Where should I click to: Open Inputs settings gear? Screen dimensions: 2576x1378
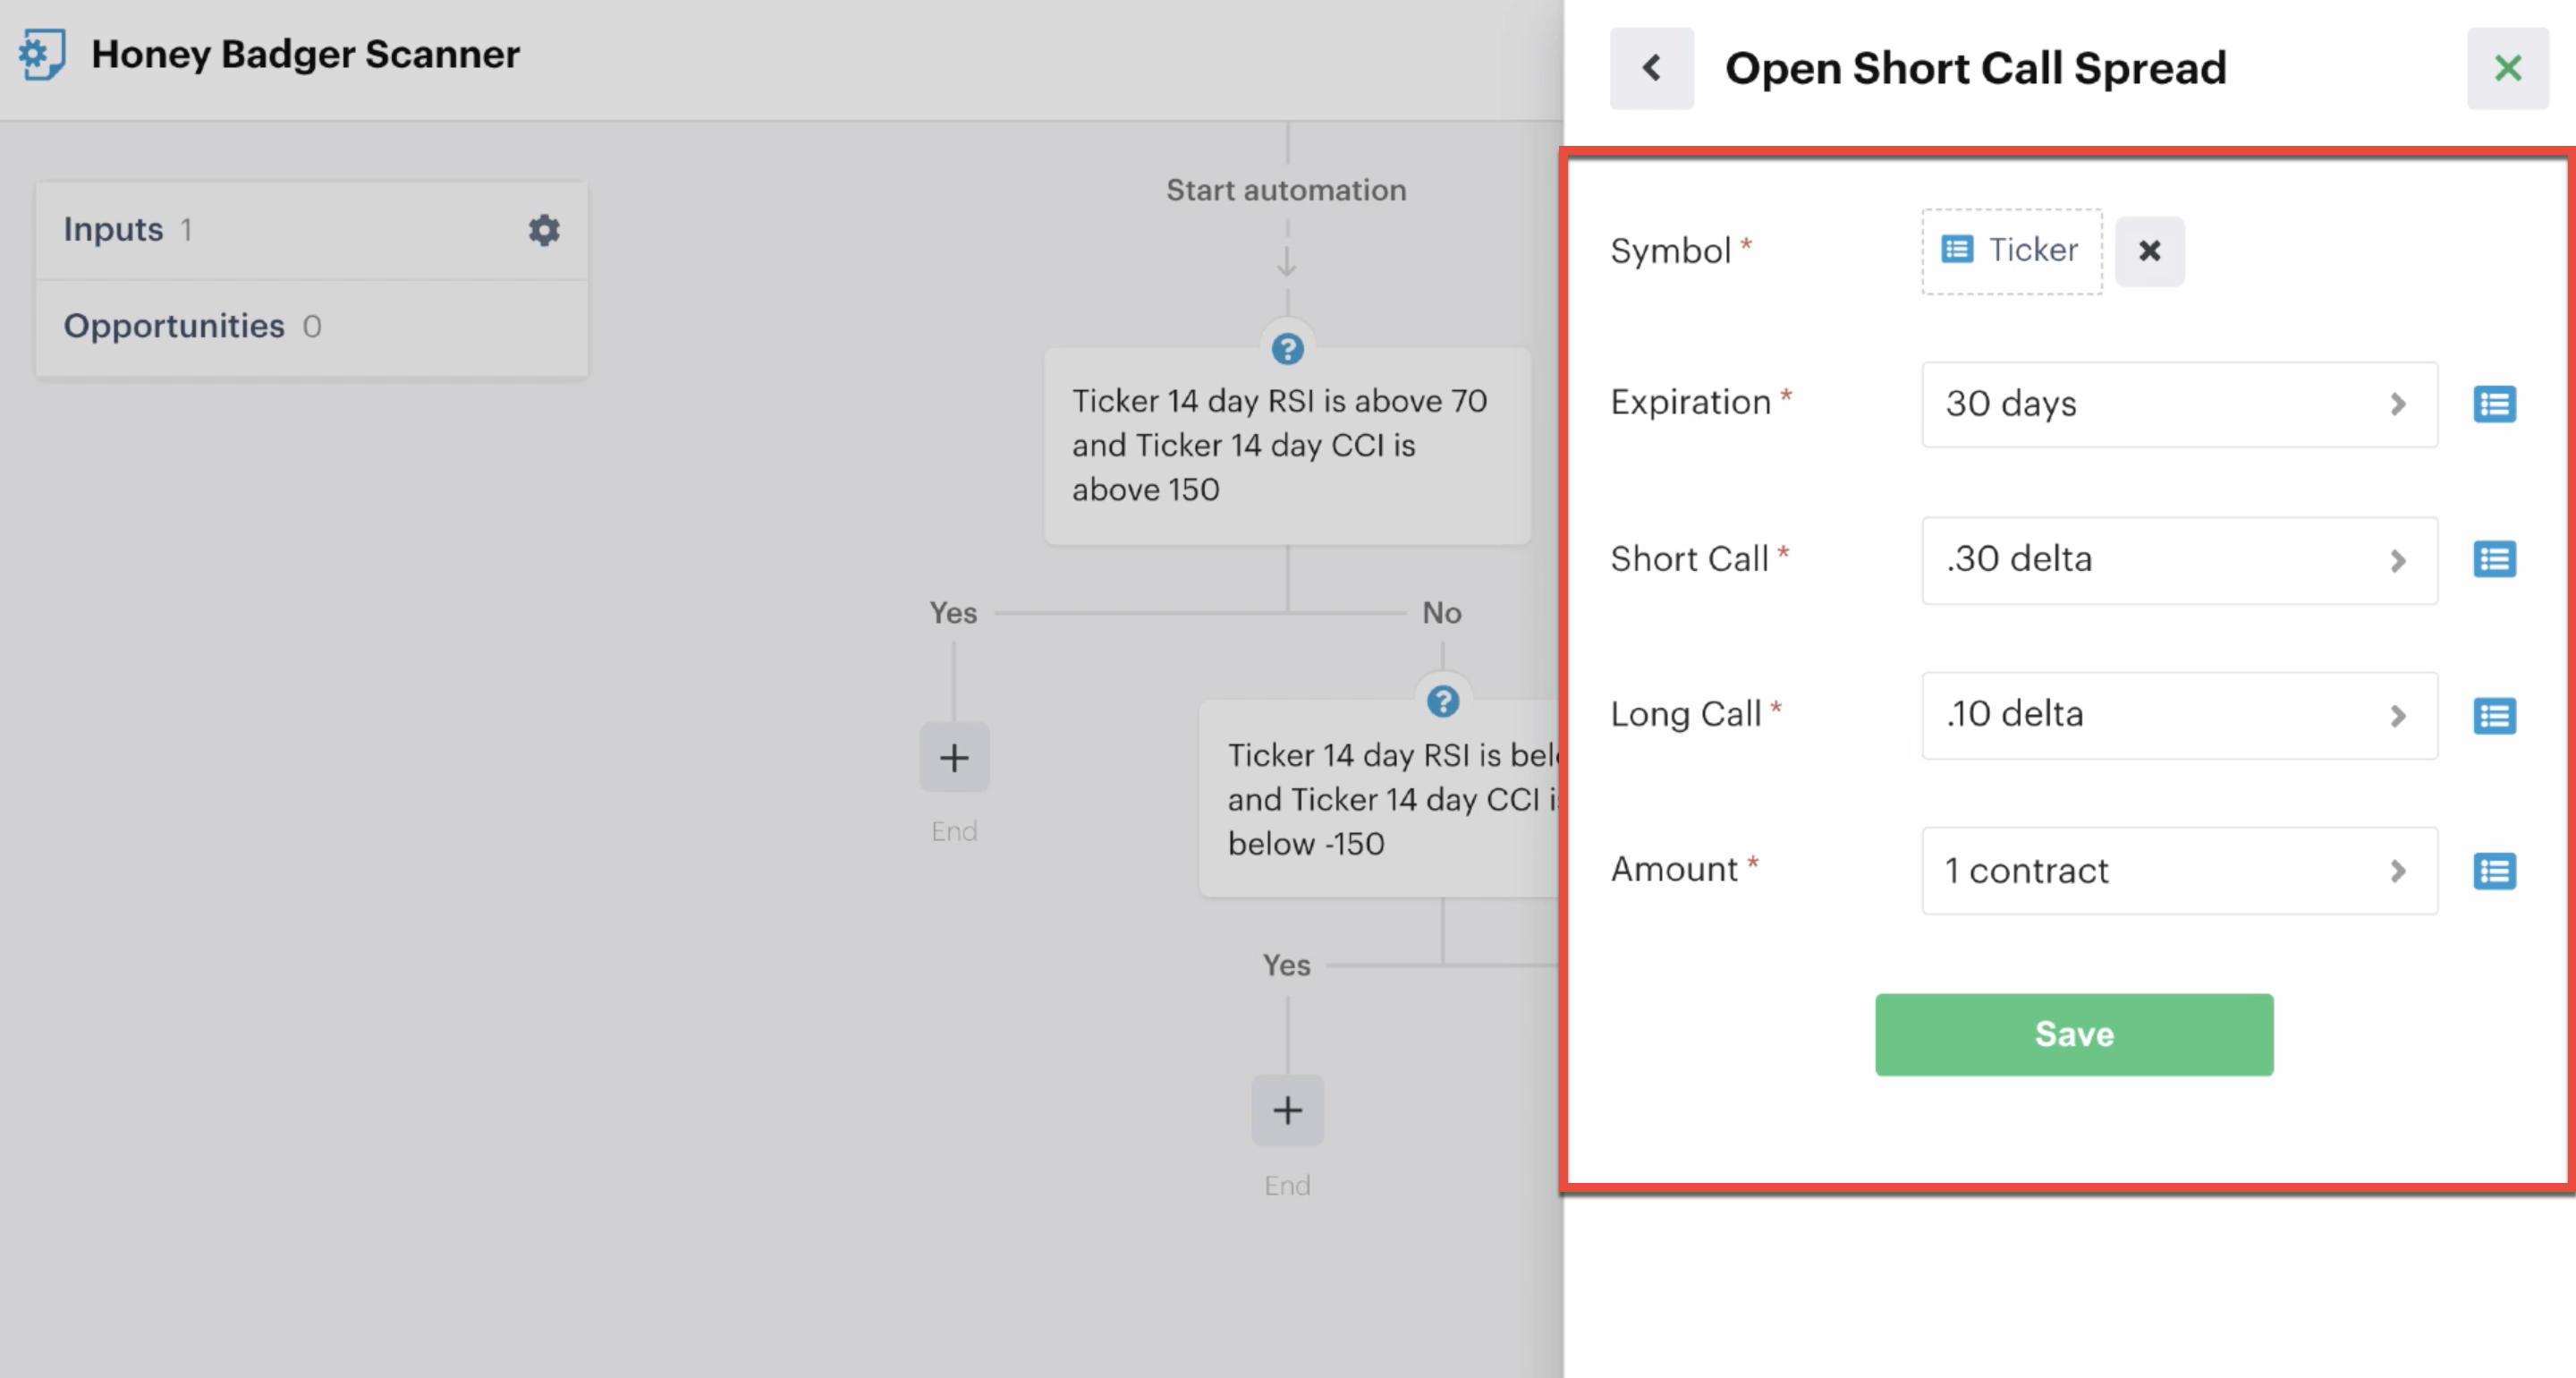[x=543, y=230]
